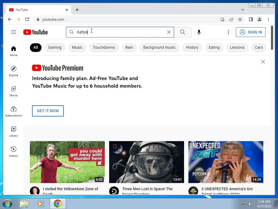278x209 pixels.
Task: Dismiss the YouTube Premium banner
Action: [x=263, y=62]
